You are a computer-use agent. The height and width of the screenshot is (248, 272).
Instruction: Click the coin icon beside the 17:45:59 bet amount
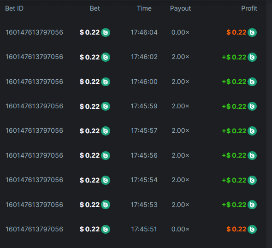(x=106, y=106)
